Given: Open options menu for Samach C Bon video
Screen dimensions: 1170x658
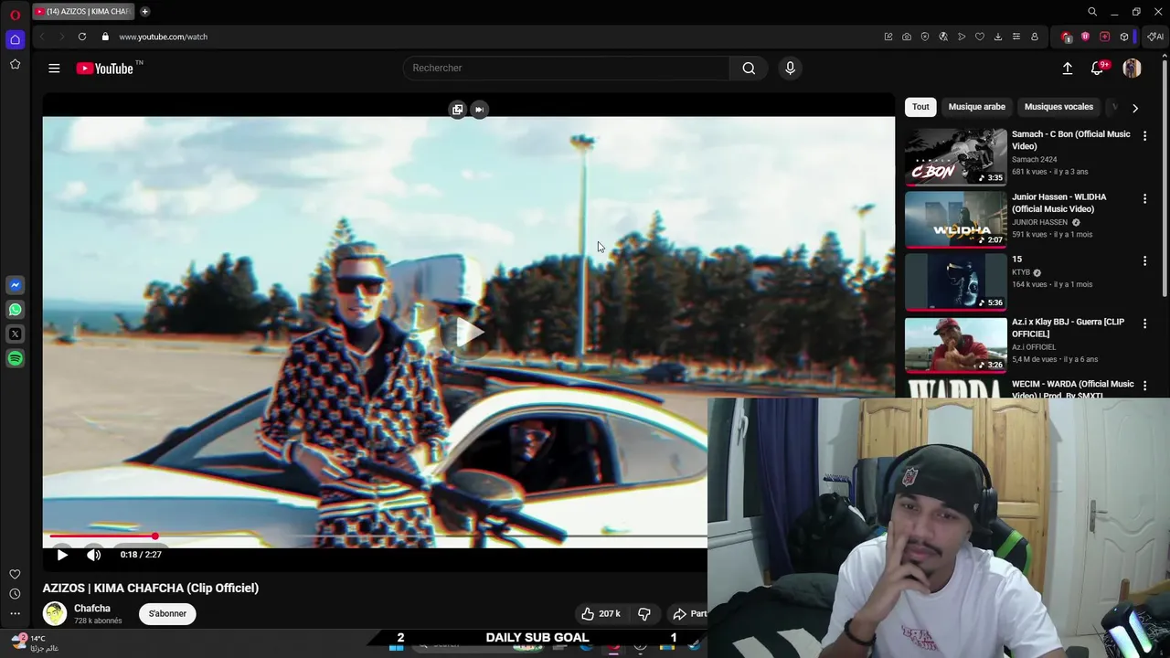Looking at the screenshot, I should [x=1144, y=135].
